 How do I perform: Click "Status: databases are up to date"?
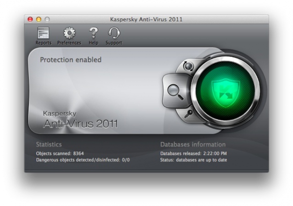tap(193, 160)
